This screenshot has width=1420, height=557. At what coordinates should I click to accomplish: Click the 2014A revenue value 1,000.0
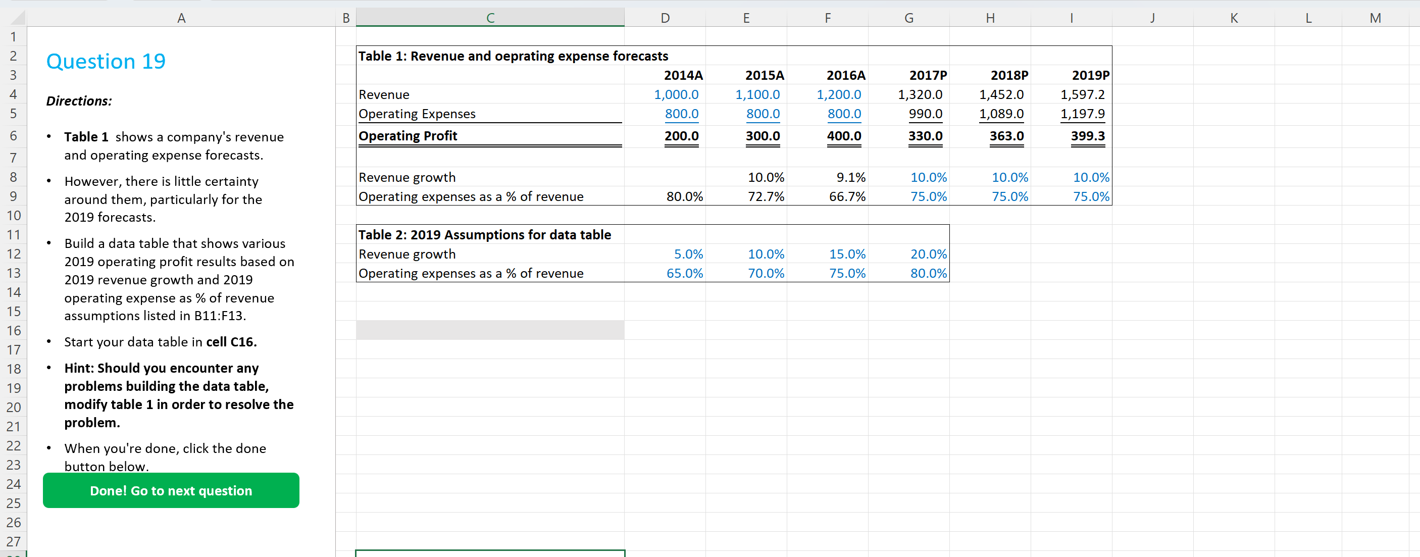point(676,94)
